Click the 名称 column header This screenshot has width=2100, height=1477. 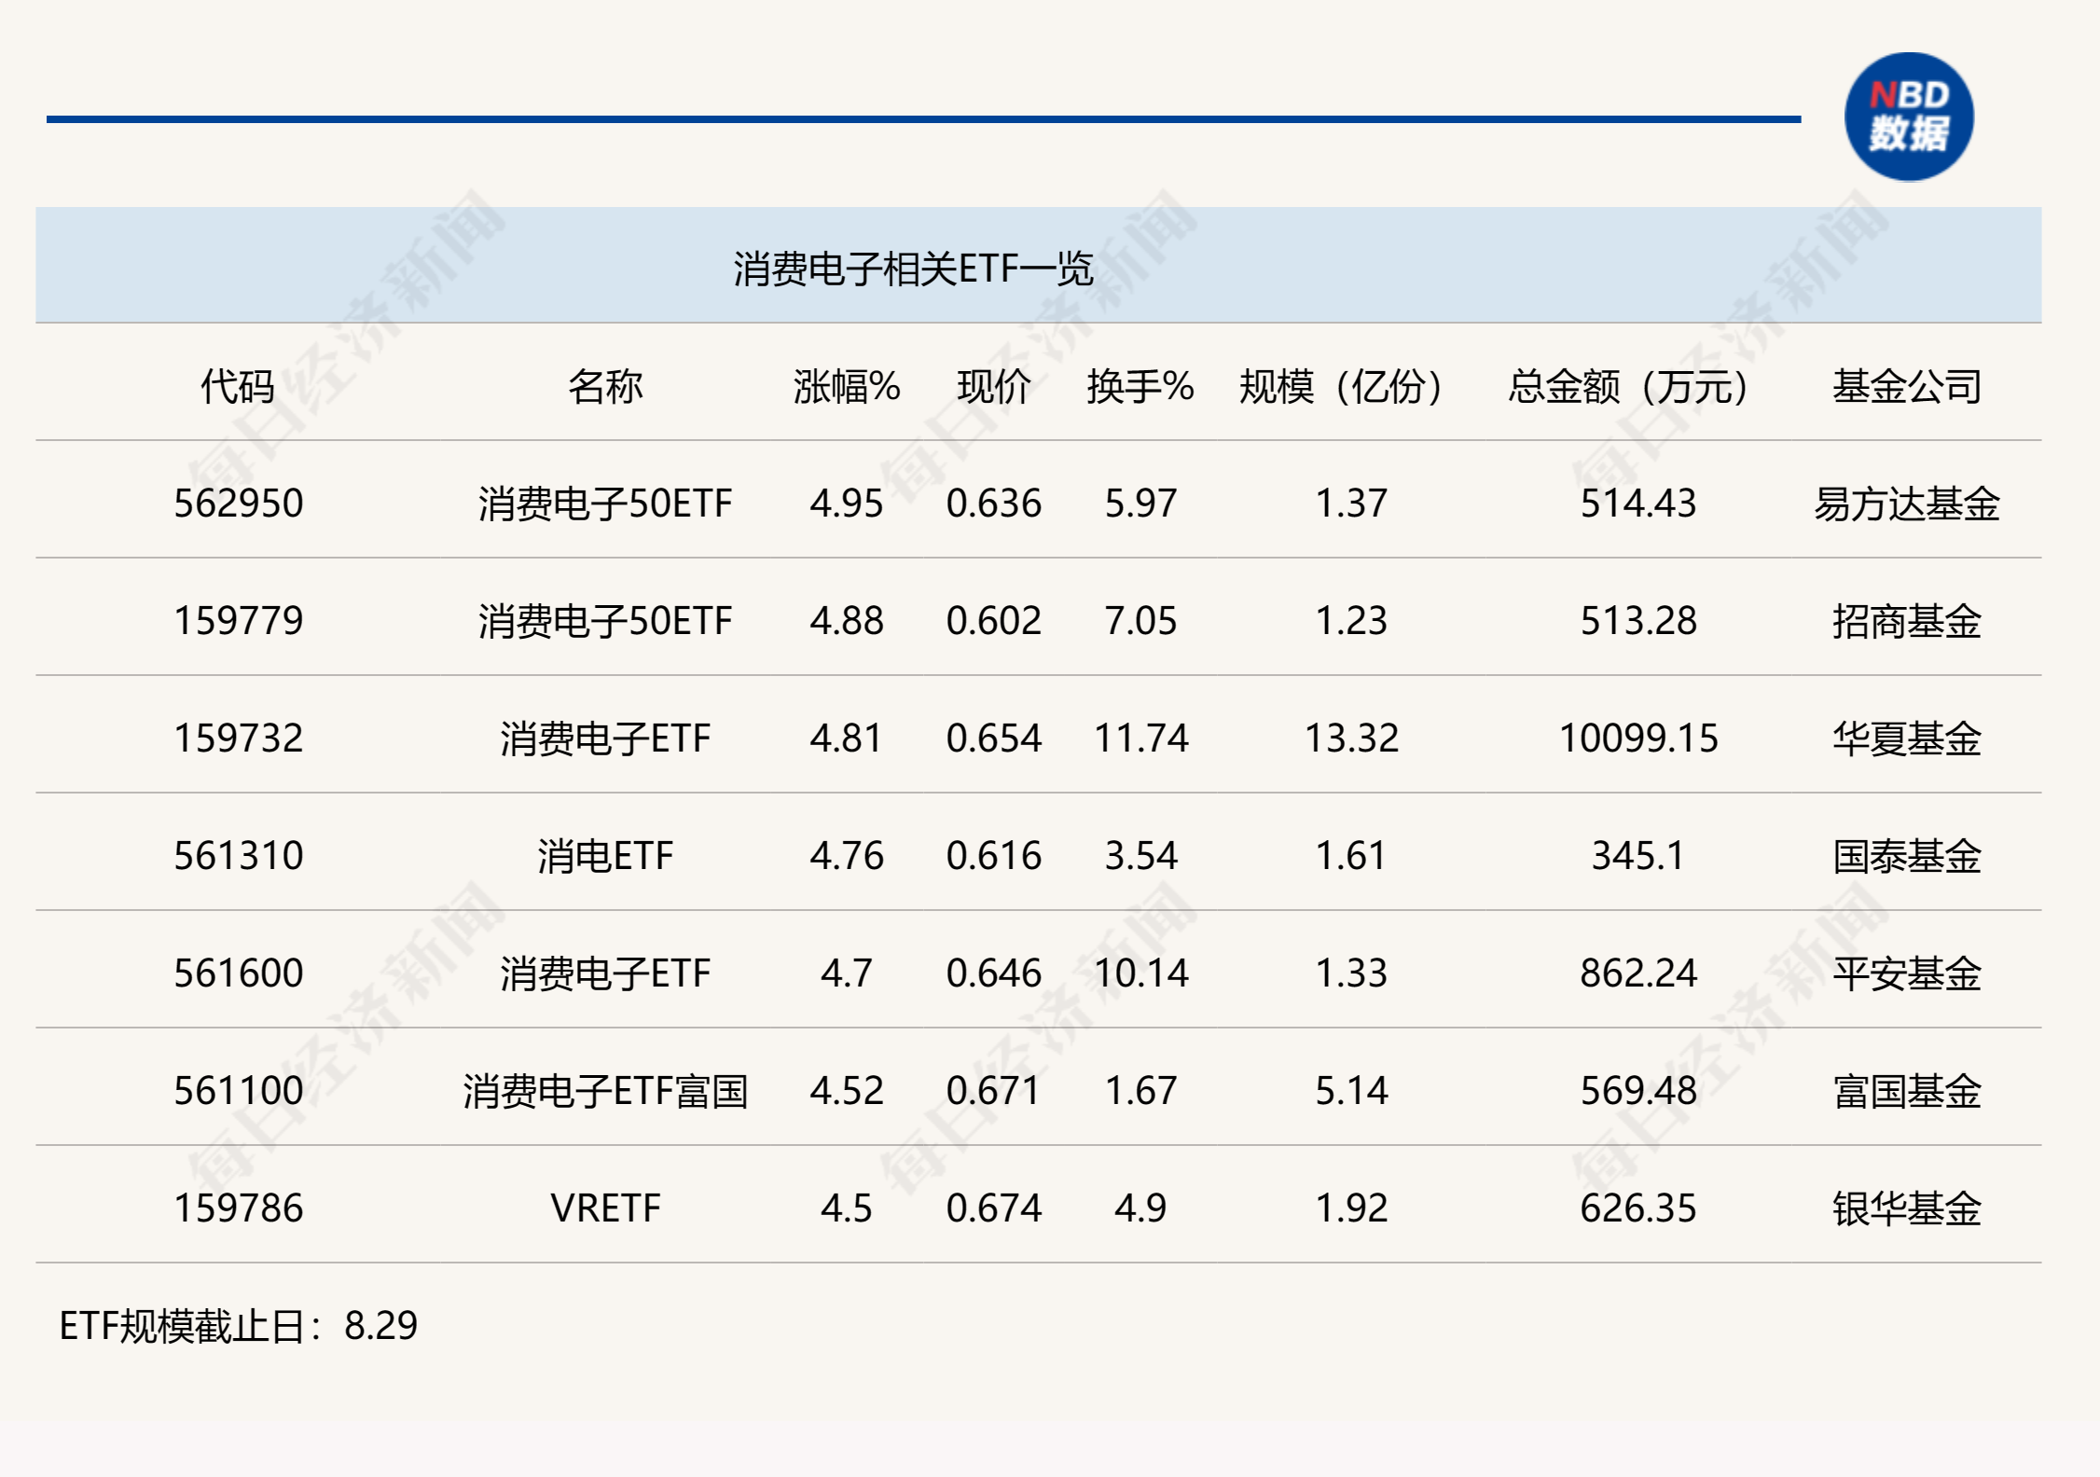coord(605,386)
